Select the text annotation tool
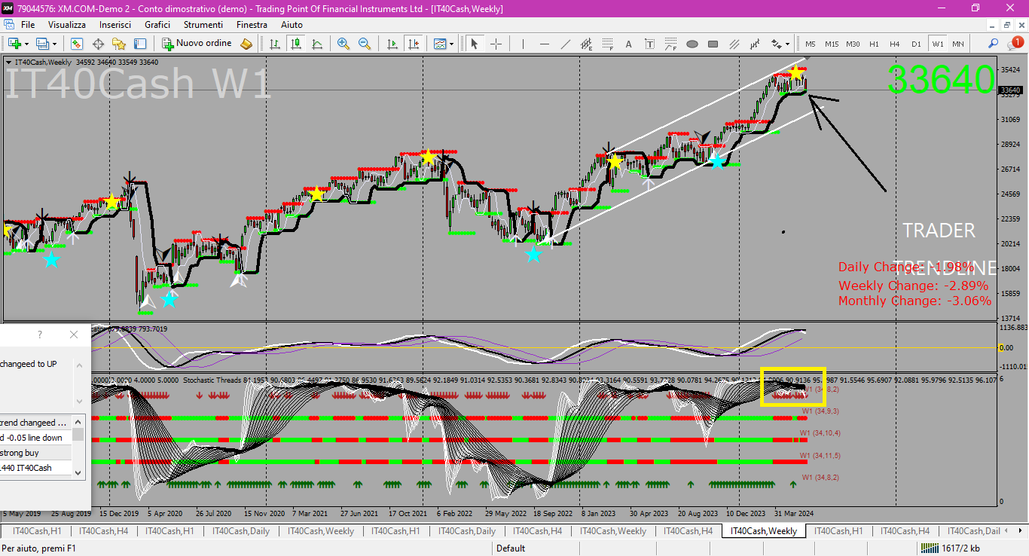Image resolution: width=1029 pixels, height=556 pixels. click(x=629, y=44)
